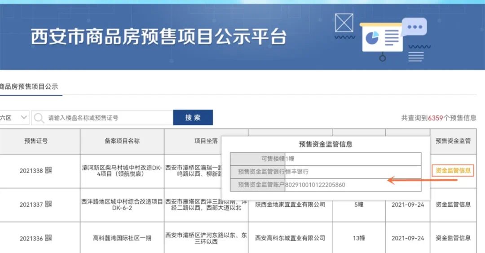Open 资金监管信息 link for 2021336 row
Viewport: 485px width, 253px height.
click(453, 238)
